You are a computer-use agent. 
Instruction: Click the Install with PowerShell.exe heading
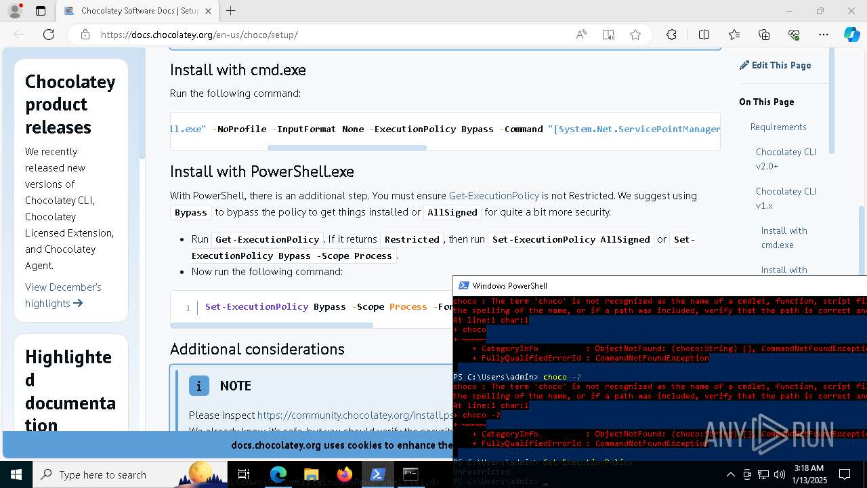[x=262, y=171]
